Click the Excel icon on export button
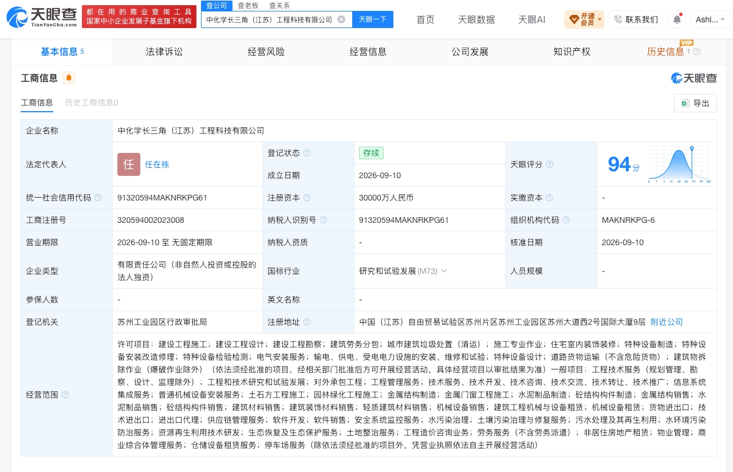The width and height of the screenshot is (733, 472). coord(685,103)
